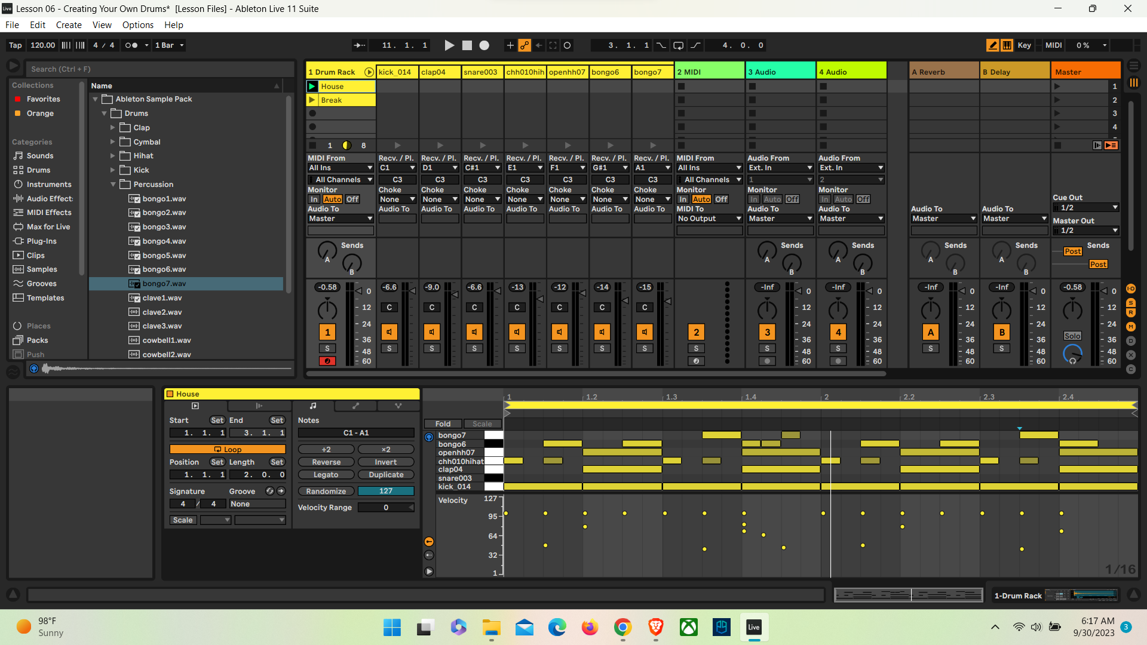The height and width of the screenshot is (645, 1147).
Task: Click the Session Record circle button
Action: pos(568,45)
